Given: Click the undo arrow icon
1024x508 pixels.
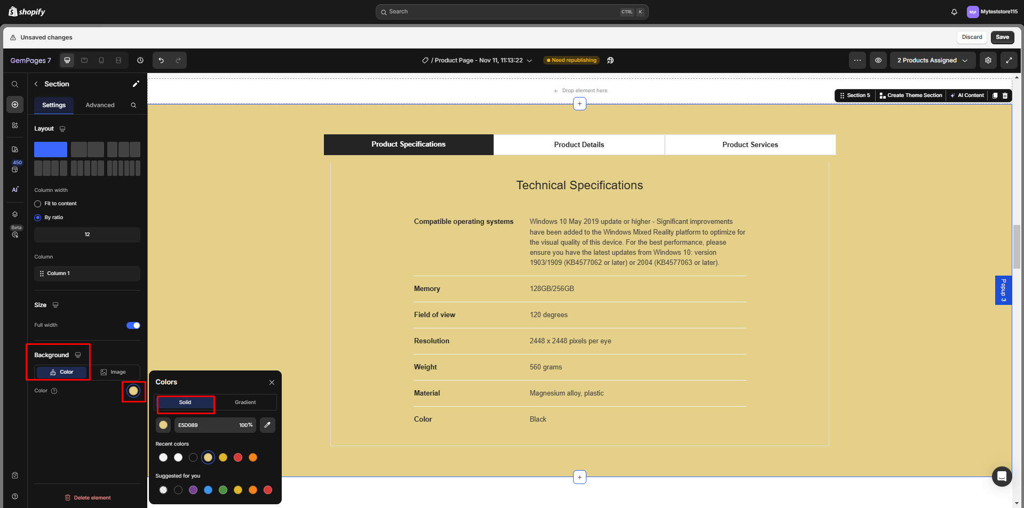Looking at the screenshot, I should pyautogui.click(x=161, y=60).
